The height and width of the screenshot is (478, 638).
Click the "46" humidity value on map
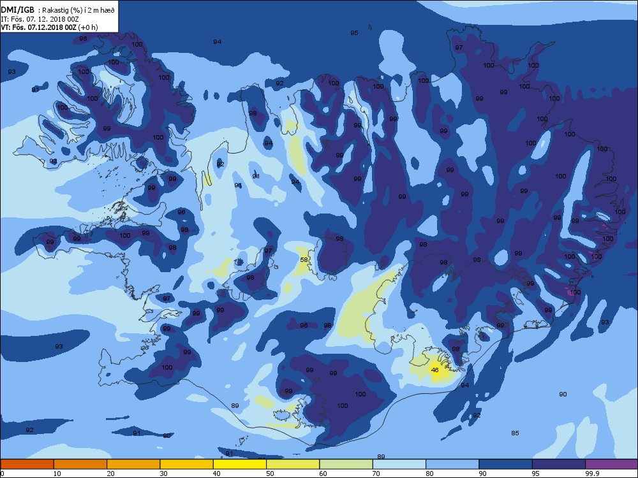[x=434, y=370]
